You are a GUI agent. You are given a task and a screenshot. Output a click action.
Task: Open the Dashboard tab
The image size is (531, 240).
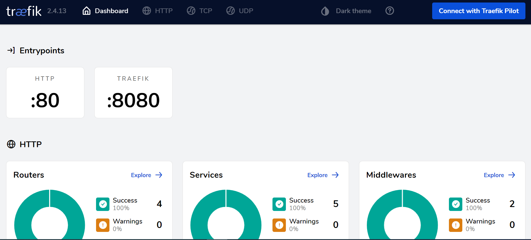(111, 11)
